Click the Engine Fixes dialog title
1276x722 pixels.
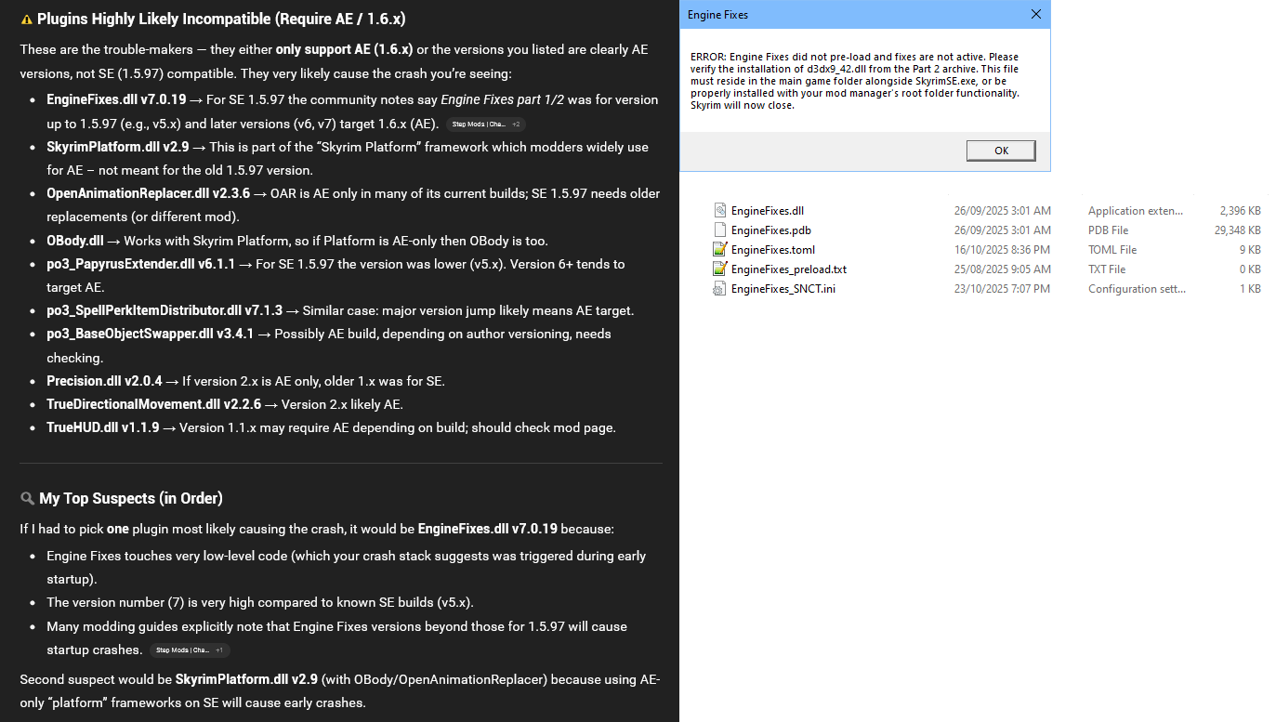(x=717, y=15)
